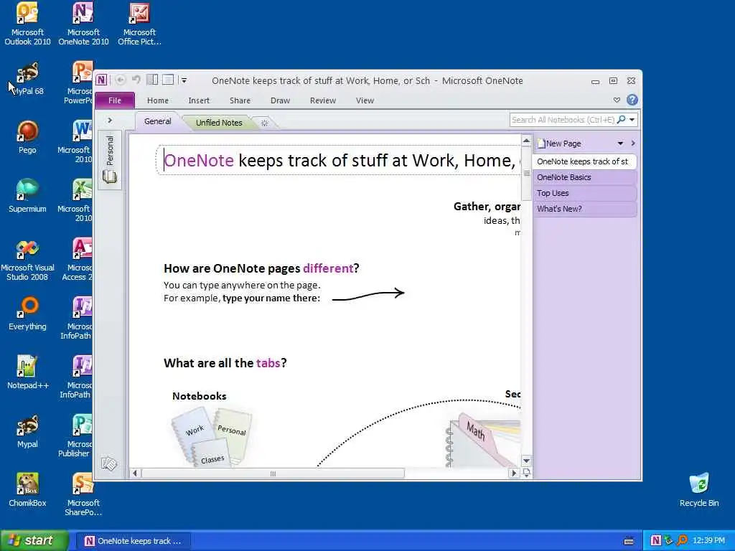
Task: Open Unfiled Notes icon at sidebar bottom
Action: click(x=109, y=464)
